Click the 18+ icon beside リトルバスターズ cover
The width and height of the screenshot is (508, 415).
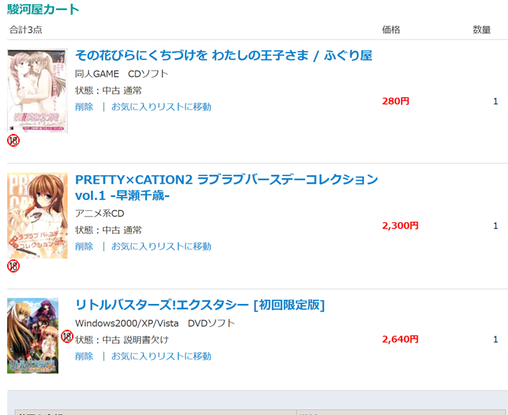pyautogui.click(x=67, y=337)
